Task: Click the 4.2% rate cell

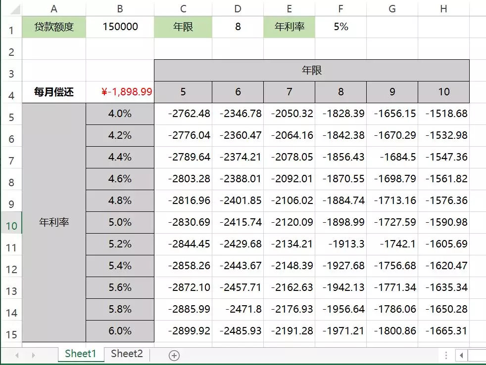Action: point(120,135)
